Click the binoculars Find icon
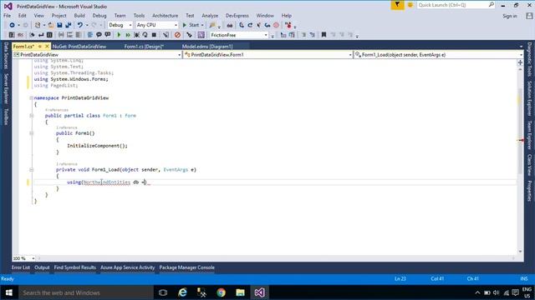The image size is (535, 300). [230, 25]
